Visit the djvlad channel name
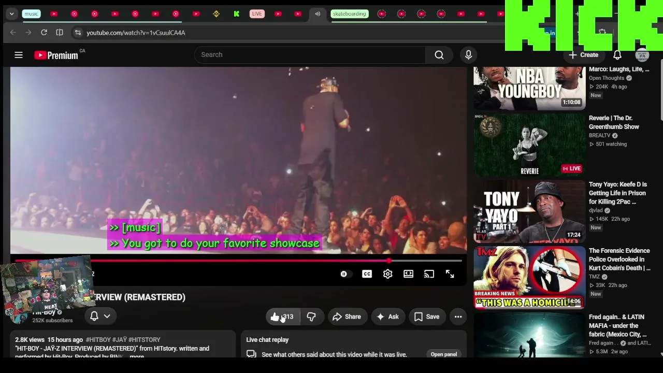Viewport: 663px width, 373px height. (596, 211)
